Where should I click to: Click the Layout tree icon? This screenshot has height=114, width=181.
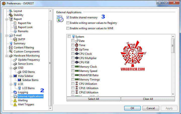(11, 11)
